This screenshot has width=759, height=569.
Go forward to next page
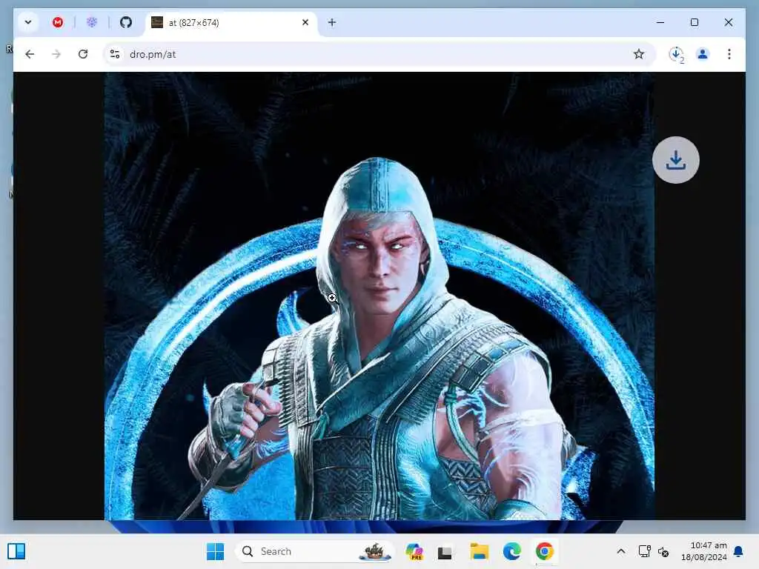click(56, 54)
